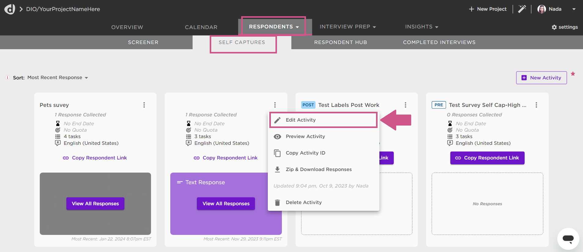Go to the Respondent Hub sub-tab

pos(341,42)
